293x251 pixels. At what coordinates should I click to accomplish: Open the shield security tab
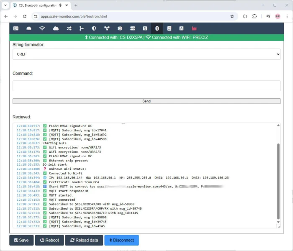pyautogui.click(x=94, y=28)
